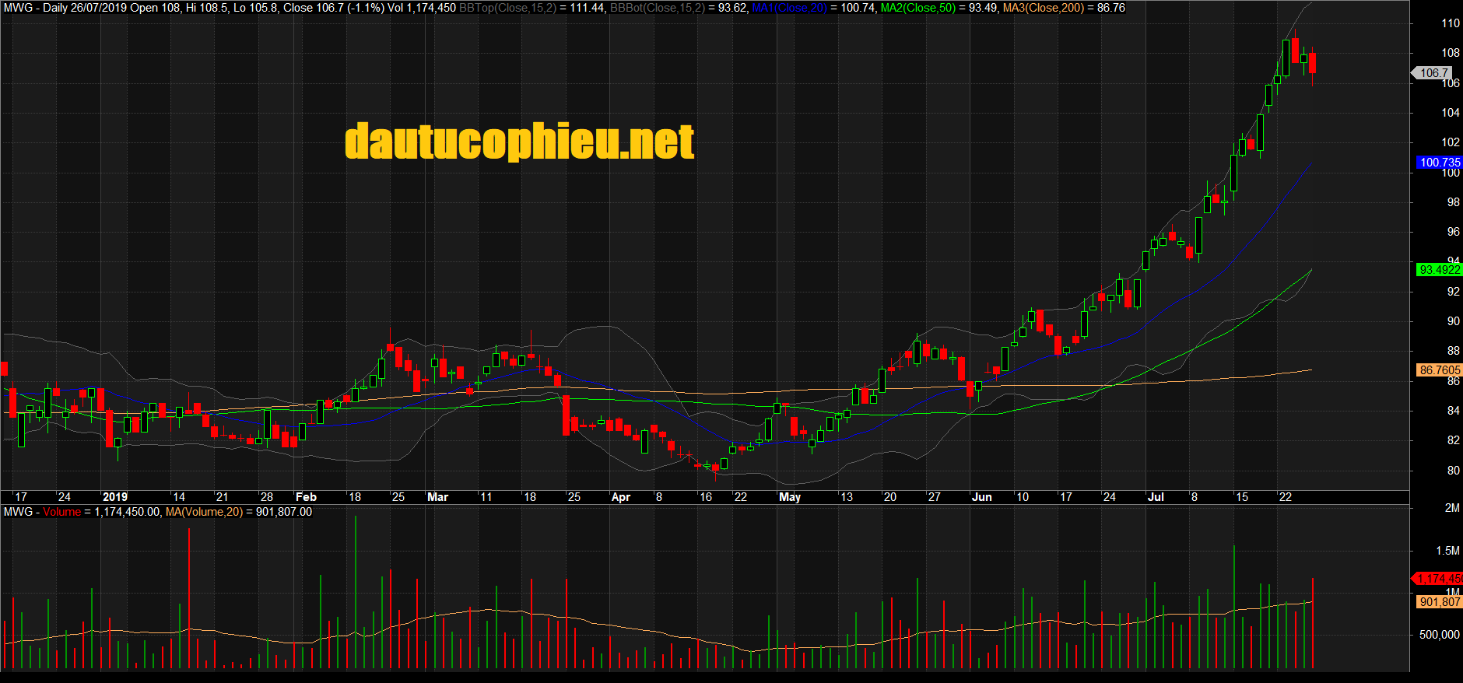Click the tallest green volume bar in February
This screenshot has width=1463, height=683.
pyautogui.click(x=356, y=591)
